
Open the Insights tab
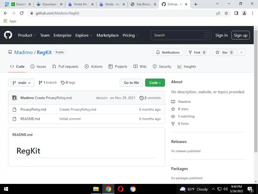coord(187,66)
